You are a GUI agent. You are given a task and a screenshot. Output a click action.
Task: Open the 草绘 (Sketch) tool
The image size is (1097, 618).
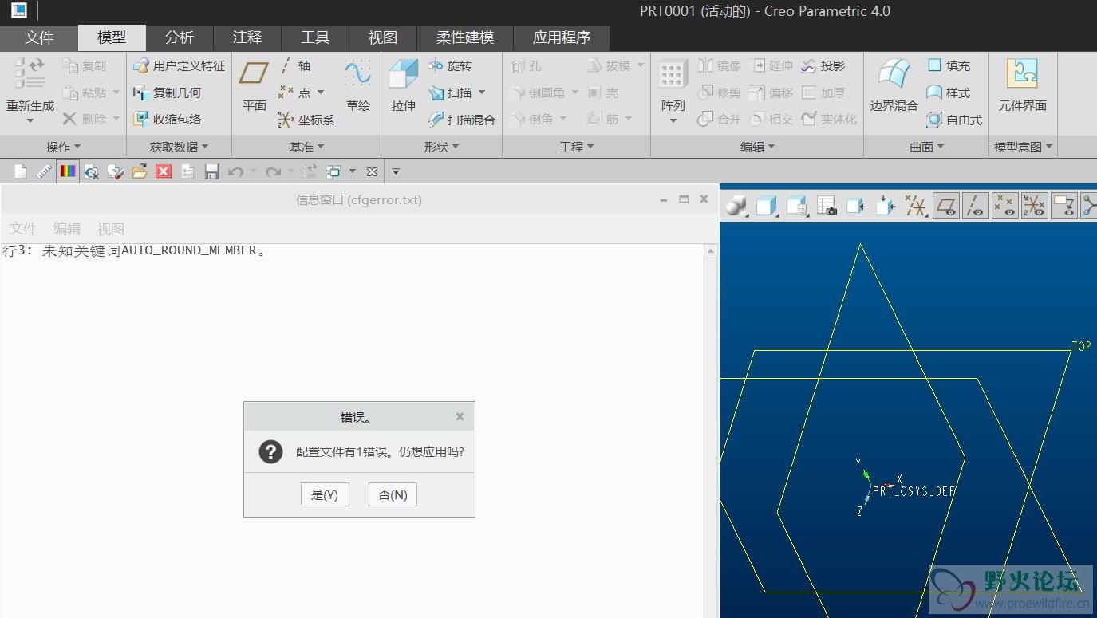(x=358, y=85)
